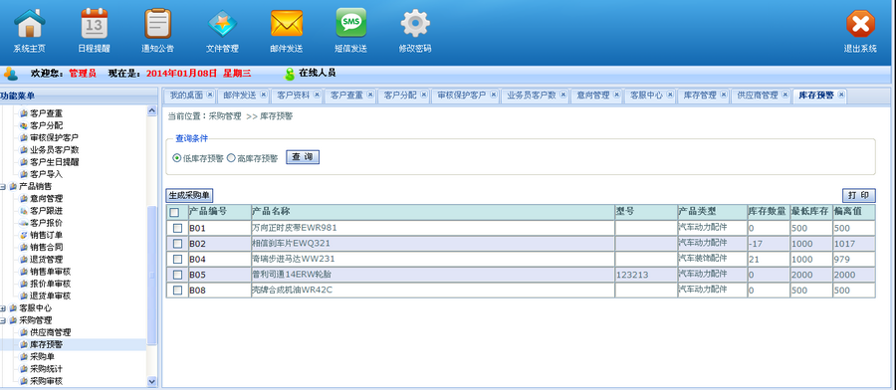The image size is (896, 390).
Task: Open 客户导入 in the function menu
Action: (46, 174)
